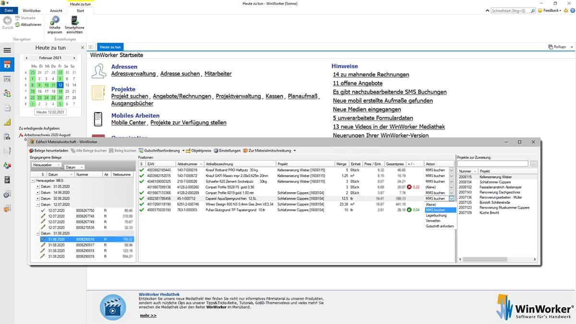The width and height of the screenshot is (576, 324).
Task: Select receipt row 8006290017
Action: coord(87,244)
